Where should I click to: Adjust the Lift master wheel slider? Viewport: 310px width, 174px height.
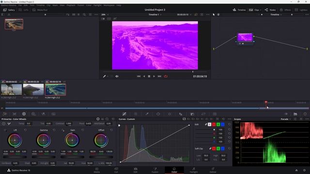coord(15,157)
